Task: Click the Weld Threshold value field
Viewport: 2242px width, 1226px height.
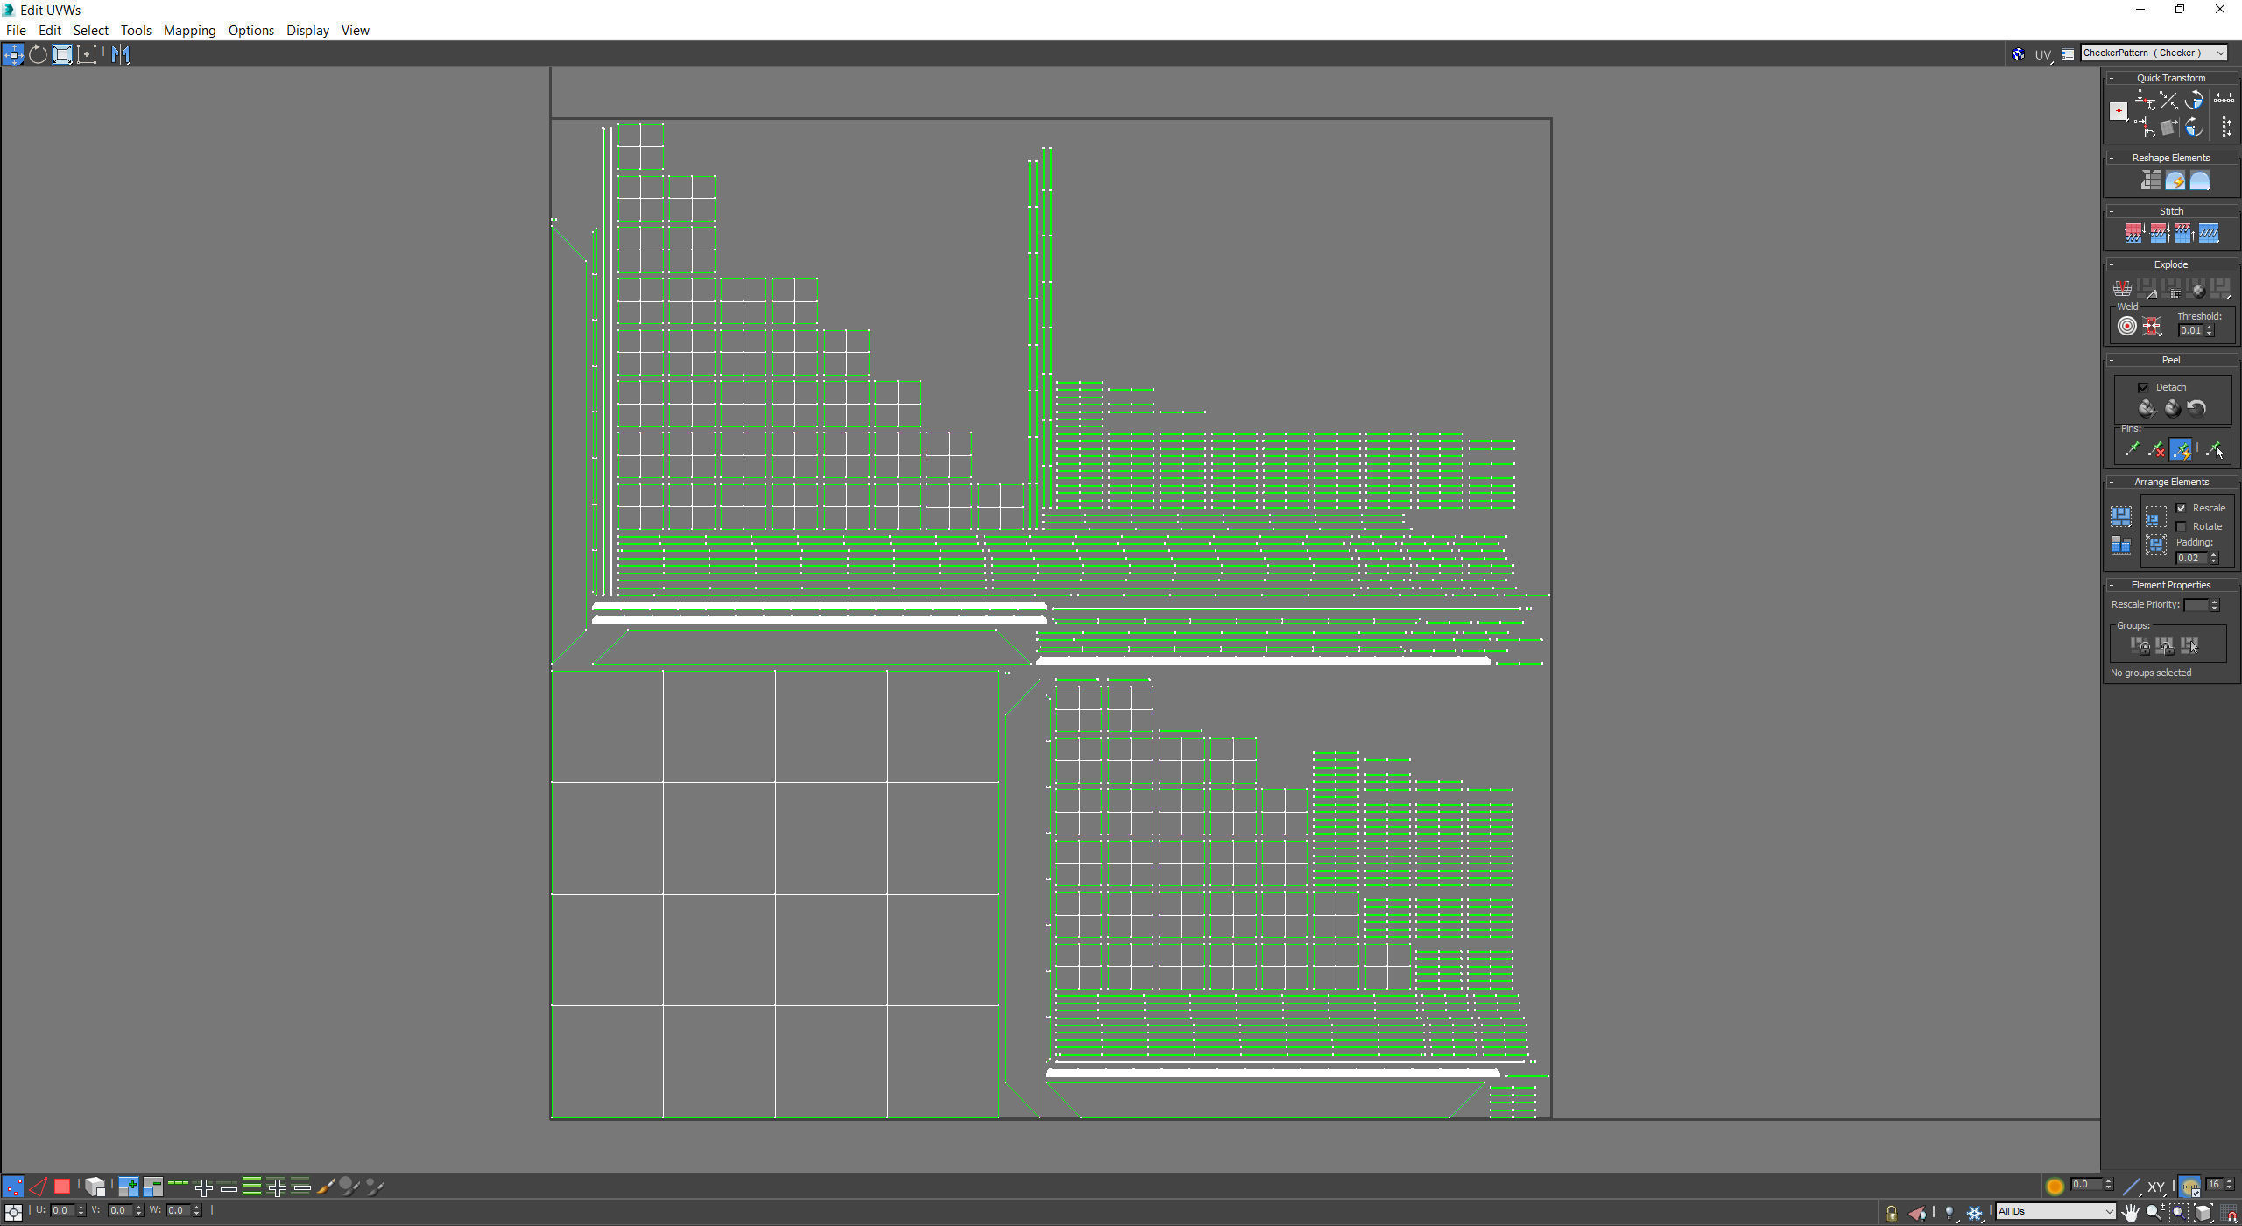Action: 2190,330
